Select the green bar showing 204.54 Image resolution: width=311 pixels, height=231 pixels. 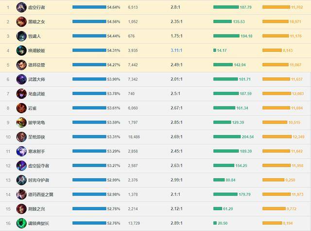(226, 137)
